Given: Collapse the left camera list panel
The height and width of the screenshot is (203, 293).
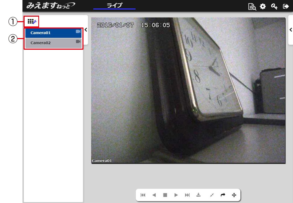Looking at the screenshot, I should [86, 30].
